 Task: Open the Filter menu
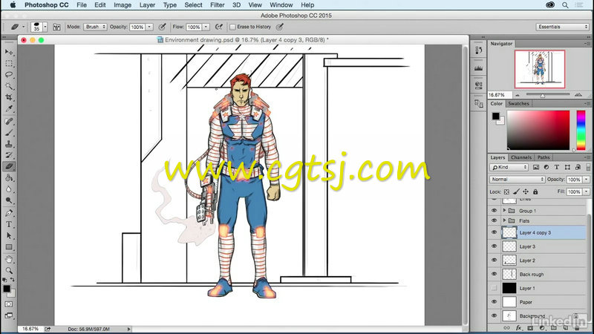tap(217, 5)
